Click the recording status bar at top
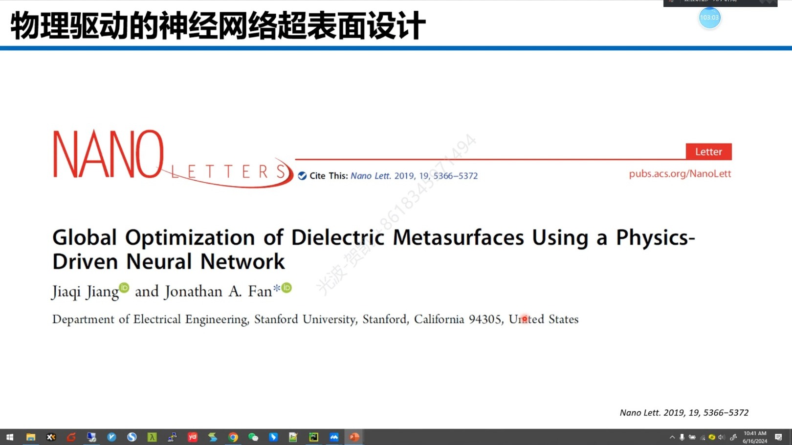The width and height of the screenshot is (792, 445). tap(720, 3)
